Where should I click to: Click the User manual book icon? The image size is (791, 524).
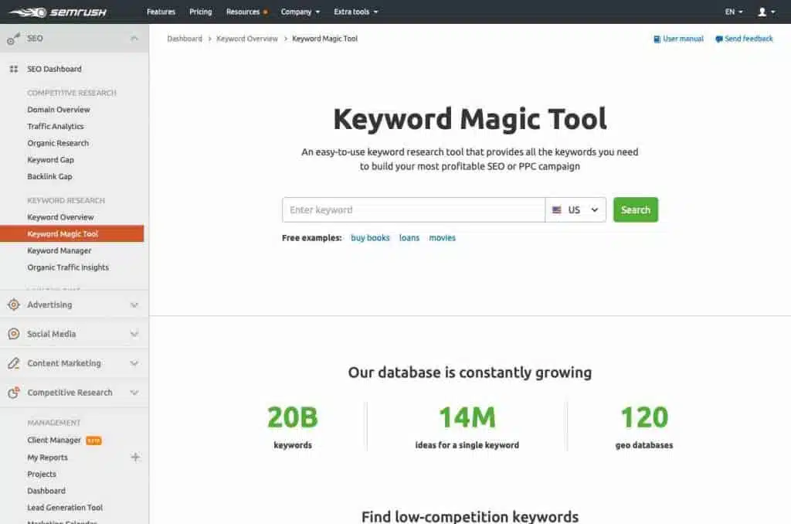[x=657, y=39]
